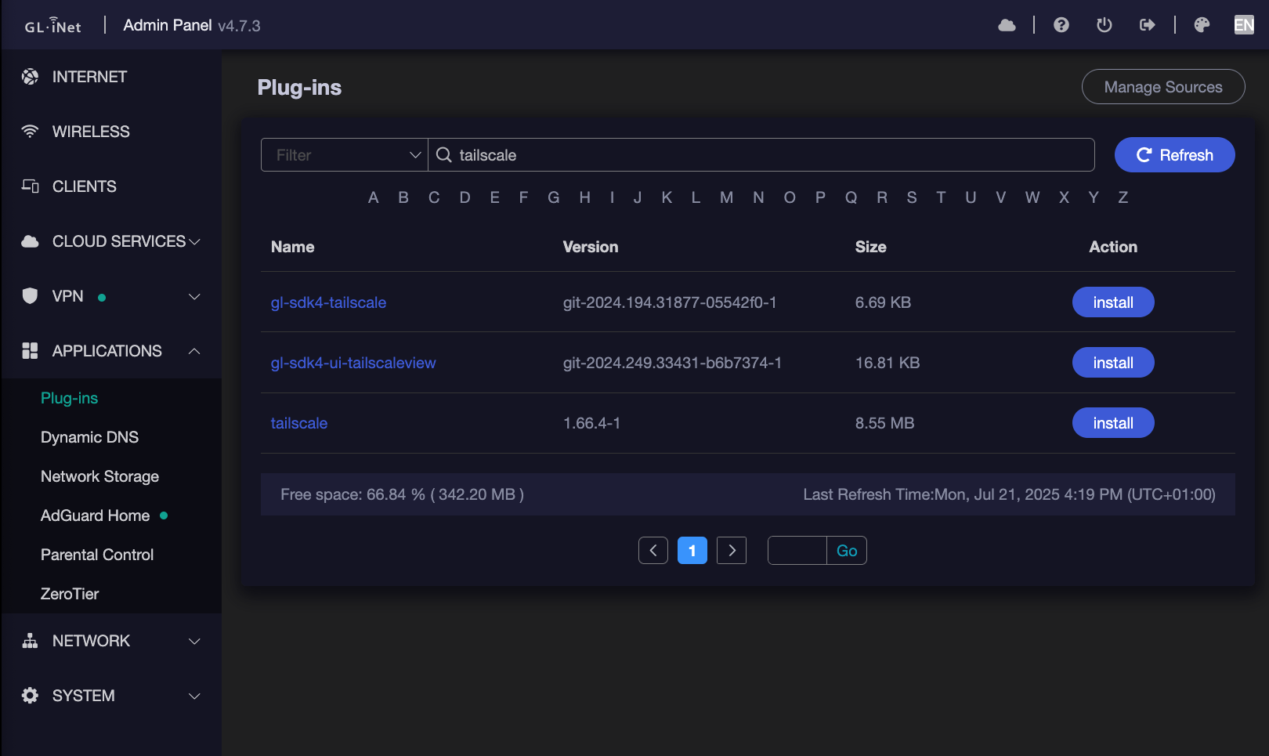Viewport: 1269px width, 756px height.
Task: Click the reboot power icon
Action: coord(1104,25)
